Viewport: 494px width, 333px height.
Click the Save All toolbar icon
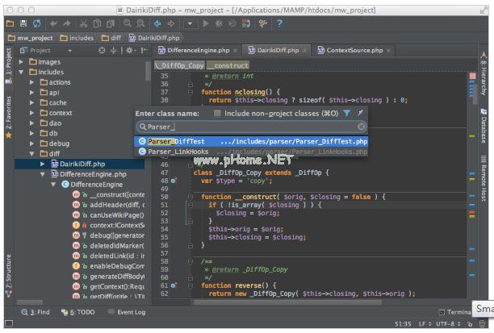(25, 23)
